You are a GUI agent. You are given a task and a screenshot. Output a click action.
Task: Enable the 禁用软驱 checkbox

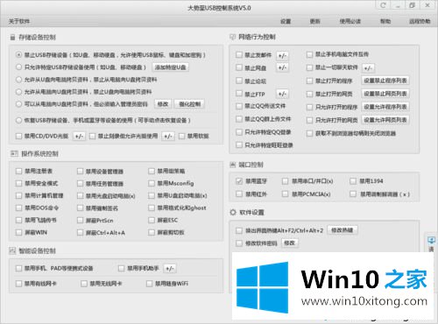point(181,136)
